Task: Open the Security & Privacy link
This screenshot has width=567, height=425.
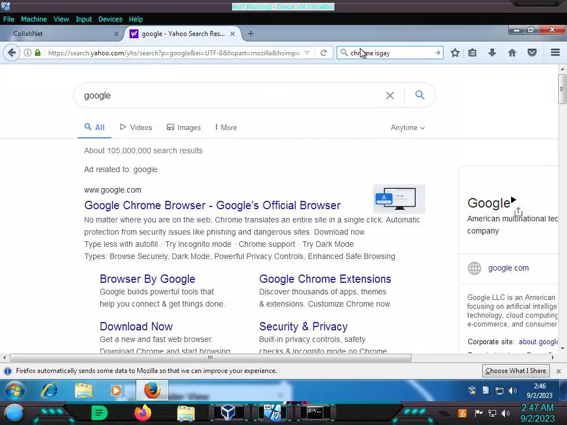Action: pyautogui.click(x=303, y=326)
